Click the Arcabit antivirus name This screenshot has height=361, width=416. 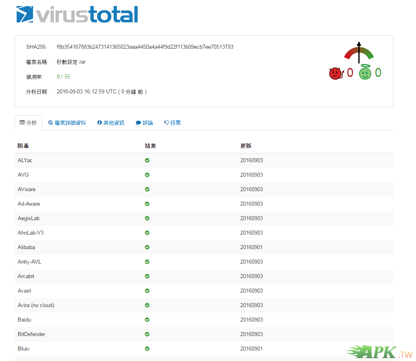tap(26, 276)
